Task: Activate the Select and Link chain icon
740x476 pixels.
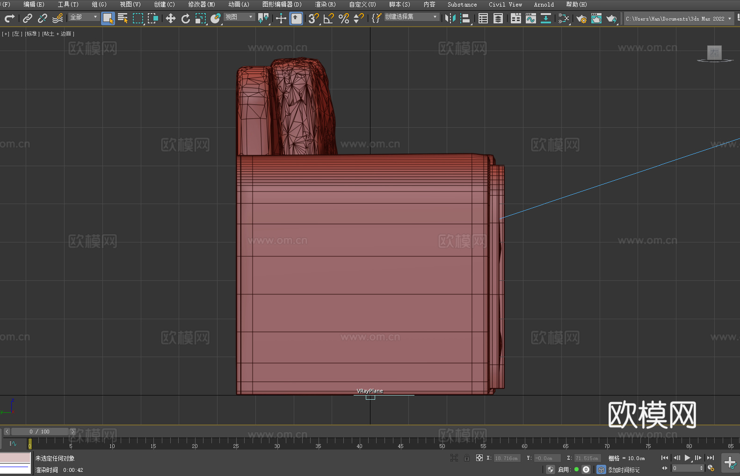Action: click(x=28, y=18)
